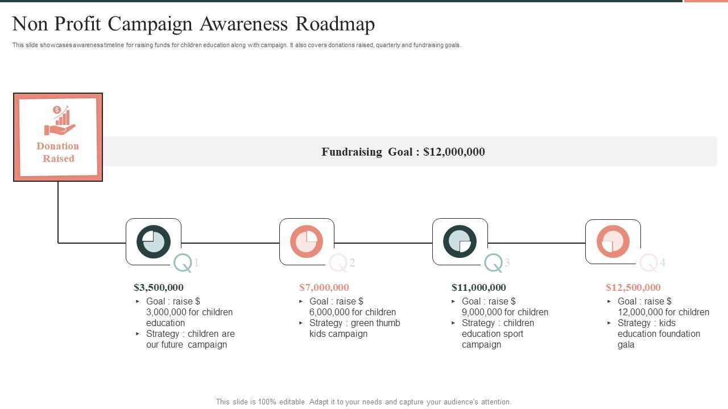Select the slide title Non Profit Campaign Awareness Roadmap

(193, 24)
